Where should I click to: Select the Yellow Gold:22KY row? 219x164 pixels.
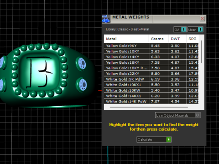click(x=151, y=74)
